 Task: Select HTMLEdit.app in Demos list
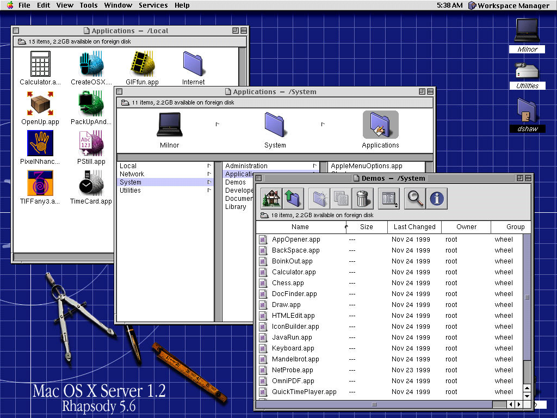click(x=389, y=315)
